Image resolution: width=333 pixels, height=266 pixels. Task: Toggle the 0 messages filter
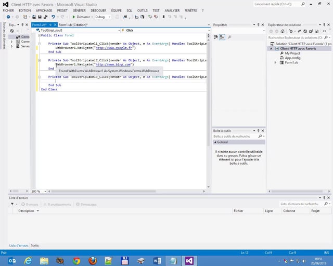click(x=86, y=205)
